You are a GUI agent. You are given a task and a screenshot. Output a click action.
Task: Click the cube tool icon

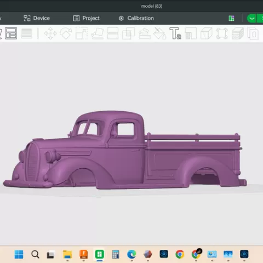[x=207, y=33]
